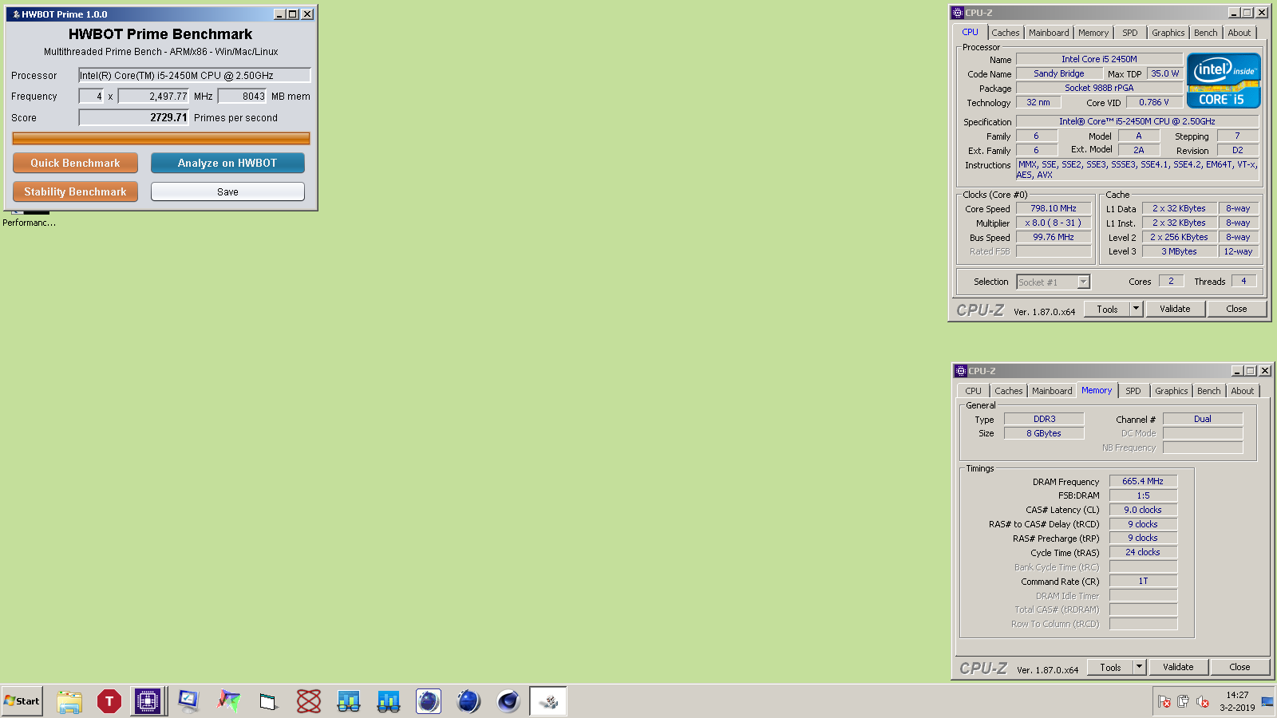
Task: Switch to CPU tab in lower CPU-Z
Action: click(974, 391)
